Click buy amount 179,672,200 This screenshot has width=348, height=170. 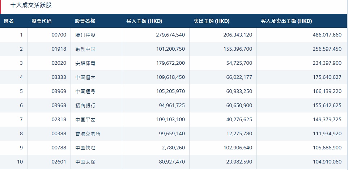point(170,63)
